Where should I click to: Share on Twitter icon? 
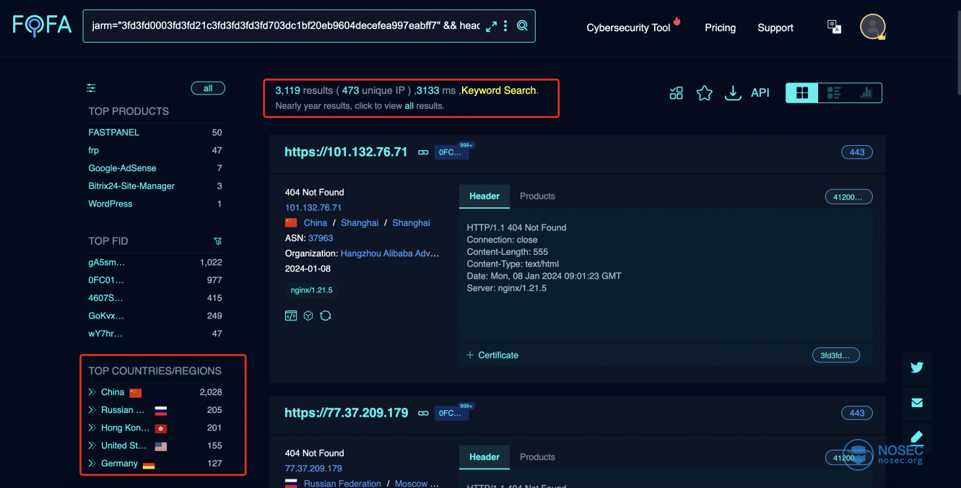tap(917, 367)
